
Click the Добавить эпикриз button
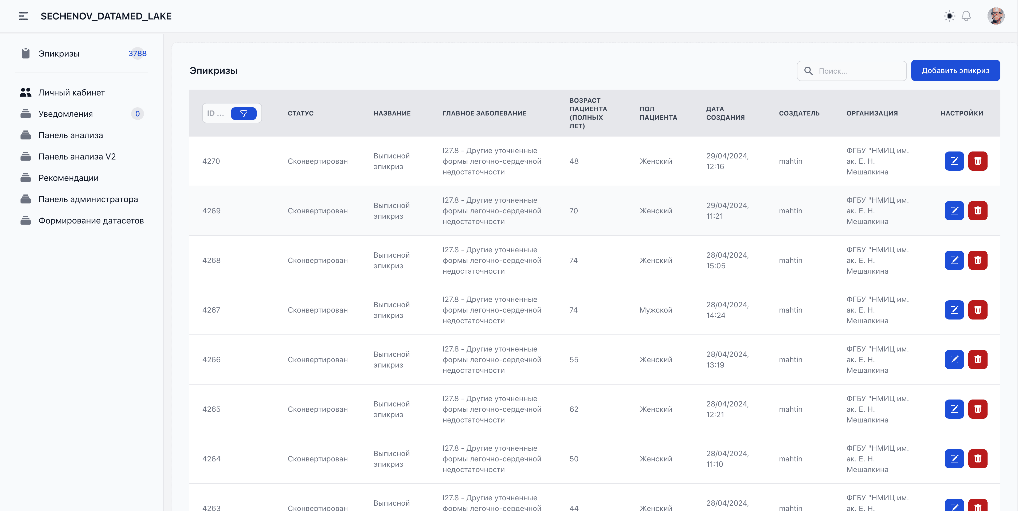point(955,71)
